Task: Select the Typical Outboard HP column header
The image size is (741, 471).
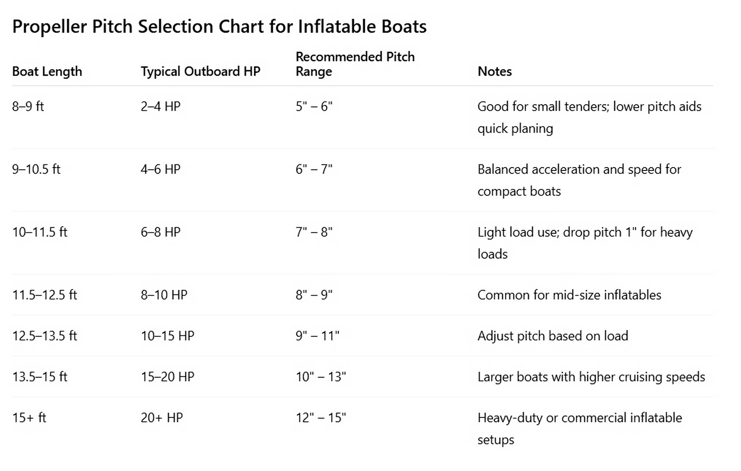Action: pos(201,72)
